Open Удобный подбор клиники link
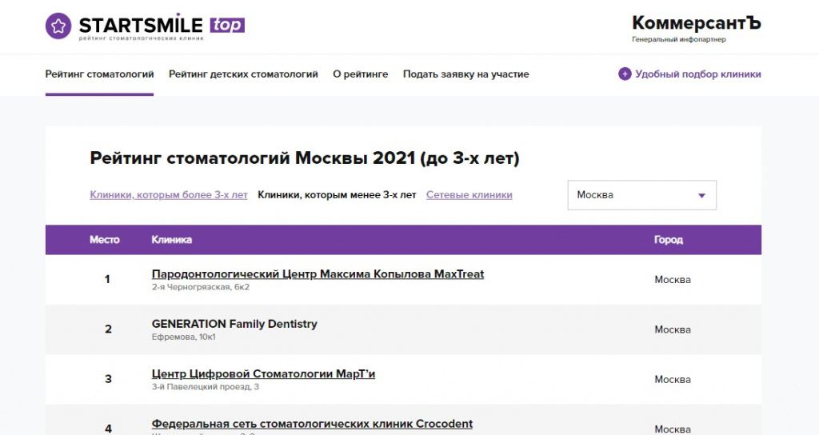Image resolution: width=819 pixels, height=435 pixels. coord(697,74)
